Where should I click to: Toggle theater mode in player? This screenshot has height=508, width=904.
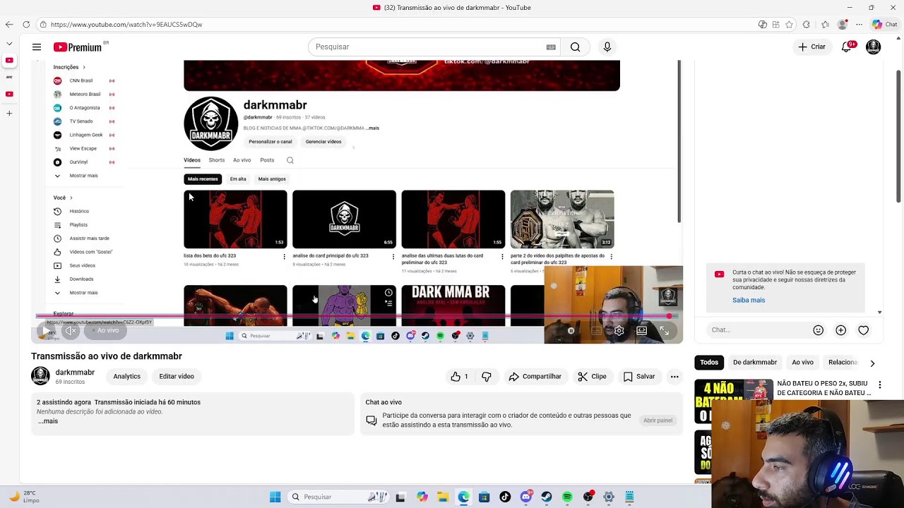pos(642,330)
